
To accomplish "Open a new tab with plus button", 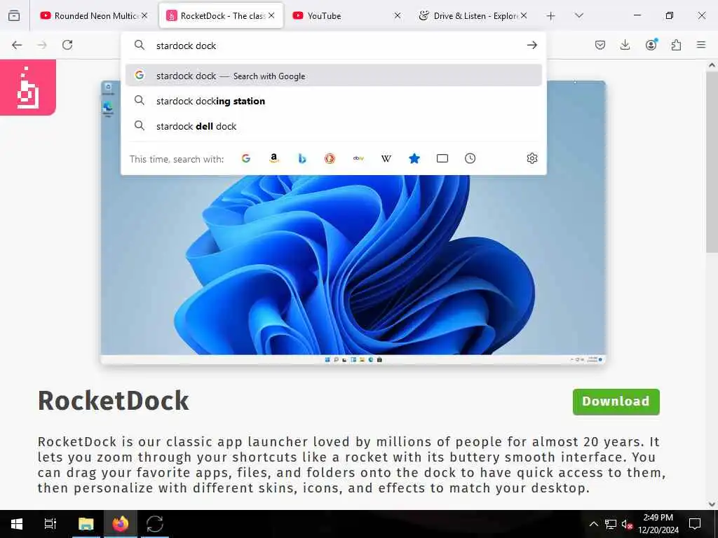I will point(551,16).
